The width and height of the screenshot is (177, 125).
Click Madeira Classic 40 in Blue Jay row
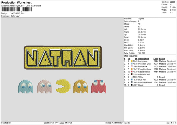[x=167, y=80]
